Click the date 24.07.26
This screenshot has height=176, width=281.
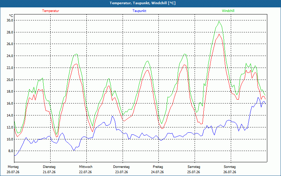pos(157,172)
